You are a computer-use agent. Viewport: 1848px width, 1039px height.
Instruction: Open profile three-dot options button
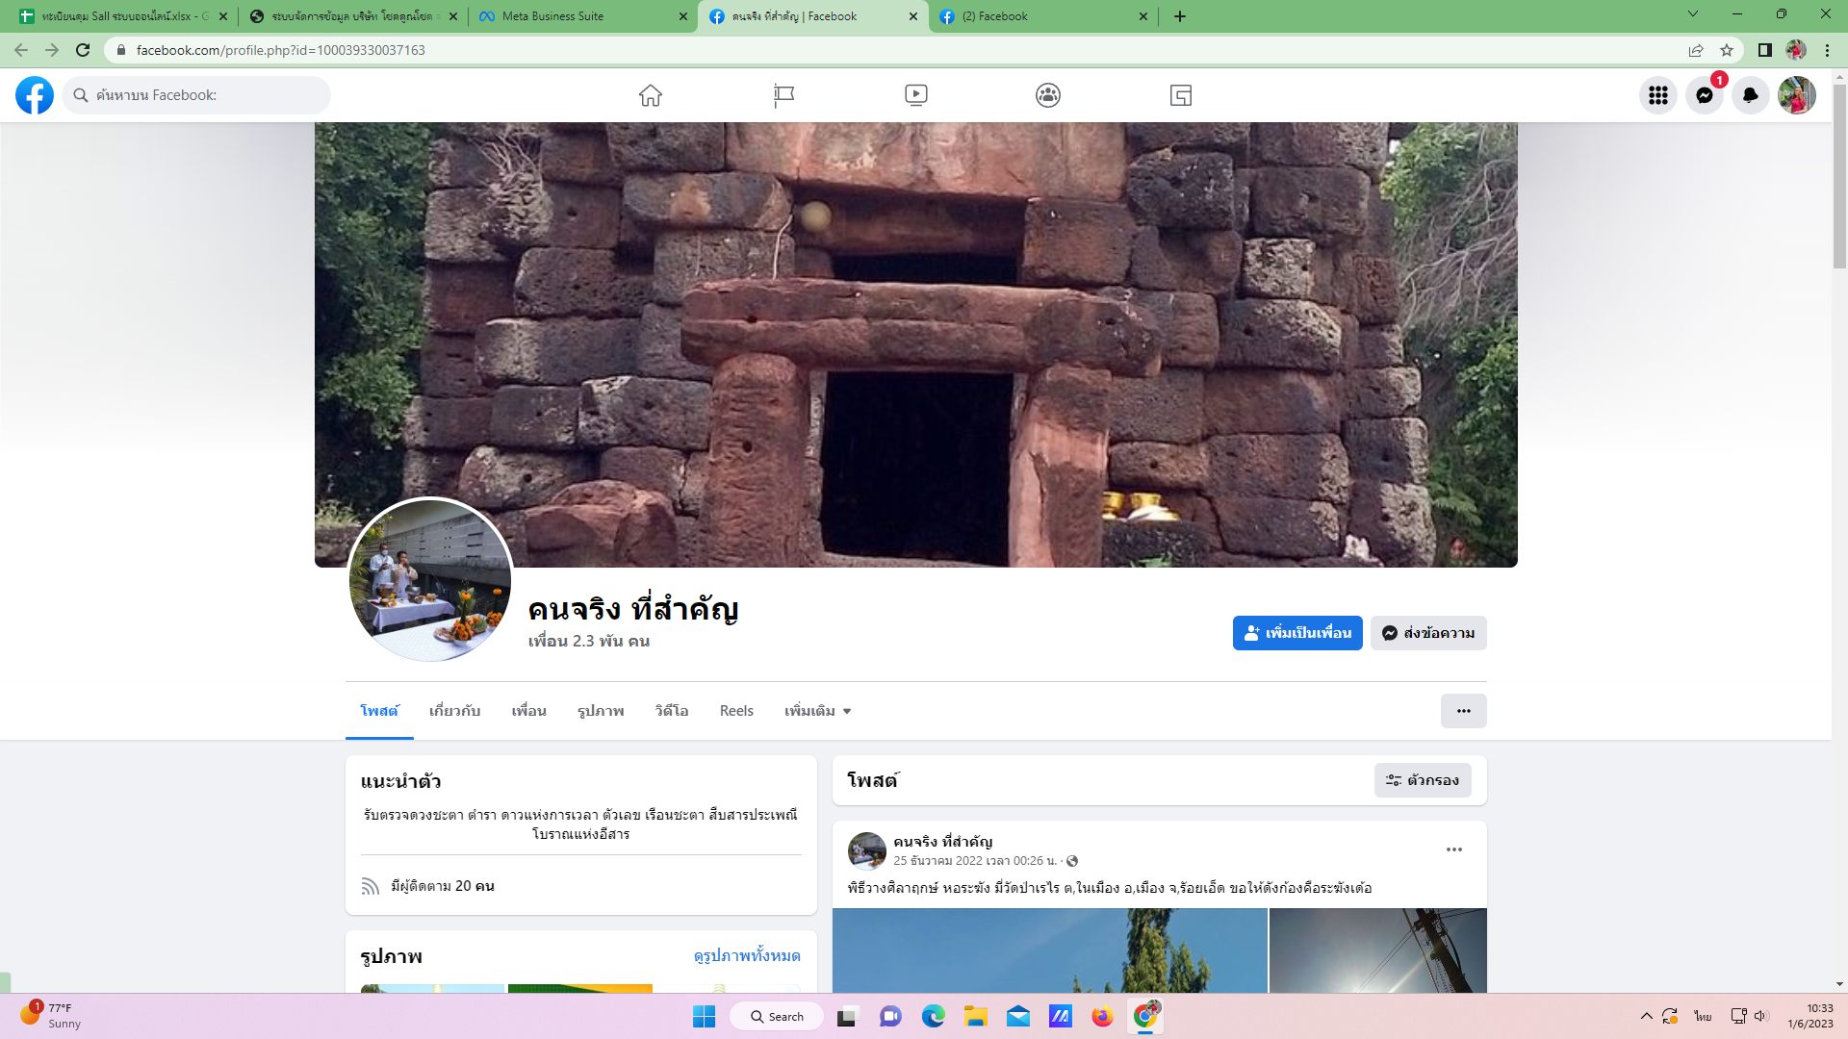pos(1463,711)
